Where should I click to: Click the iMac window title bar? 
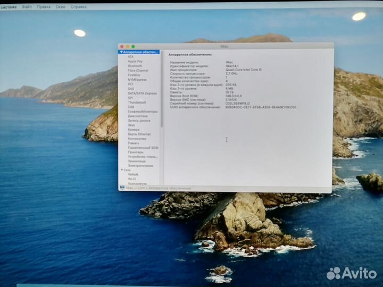click(226, 46)
